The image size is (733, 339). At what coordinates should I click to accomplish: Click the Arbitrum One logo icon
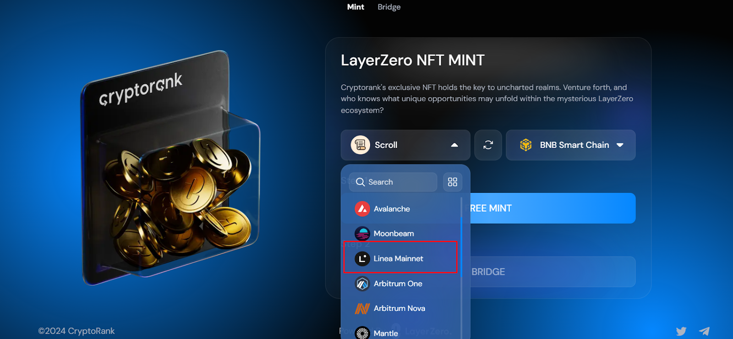(362, 284)
